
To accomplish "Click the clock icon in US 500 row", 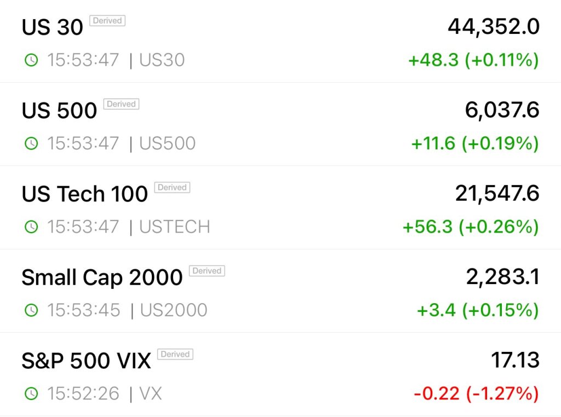I will point(32,143).
